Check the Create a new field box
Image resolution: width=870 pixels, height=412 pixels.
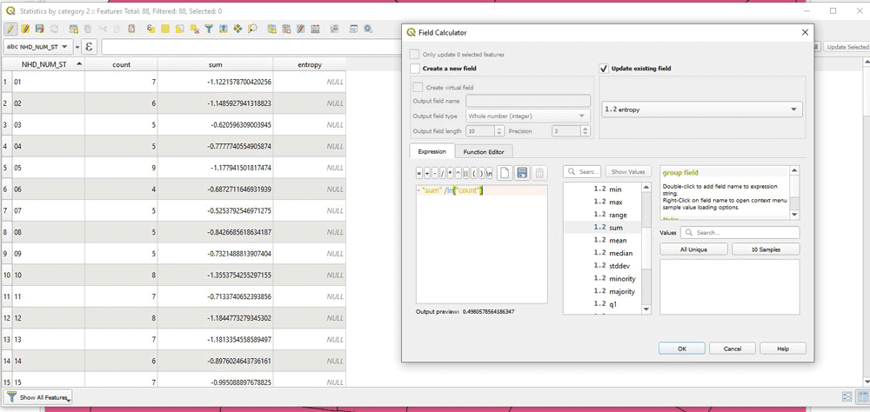(x=415, y=69)
